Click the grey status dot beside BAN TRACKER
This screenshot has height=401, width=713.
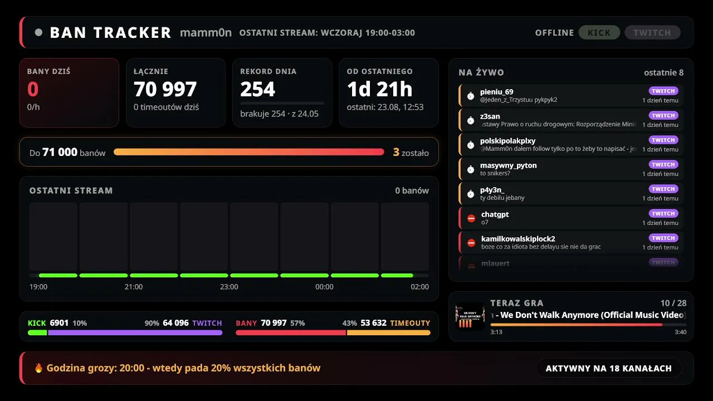click(x=38, y=32)
